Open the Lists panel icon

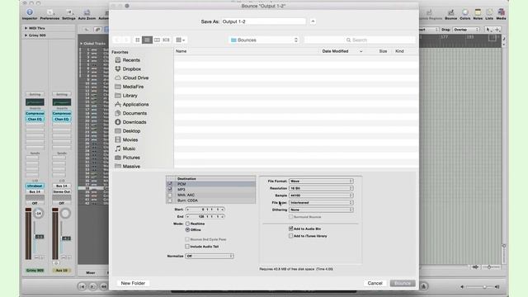489,14
